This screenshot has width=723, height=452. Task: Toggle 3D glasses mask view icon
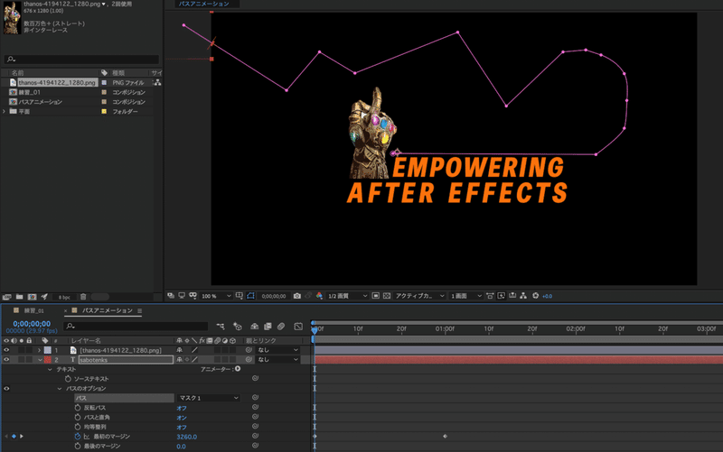192,296
